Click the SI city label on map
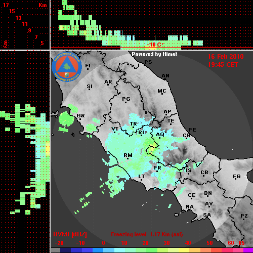The height and width of the screenshot is (253, 253). (90, 87)
